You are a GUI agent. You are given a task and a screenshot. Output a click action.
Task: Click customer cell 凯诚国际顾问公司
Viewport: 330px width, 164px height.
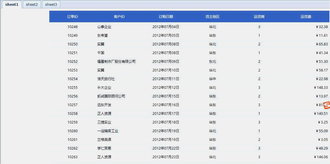point(111,96)
